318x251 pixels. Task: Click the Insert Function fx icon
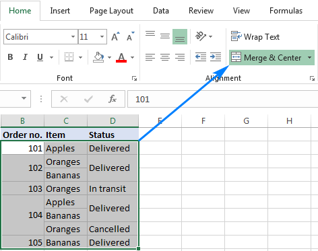click(113, 99)
